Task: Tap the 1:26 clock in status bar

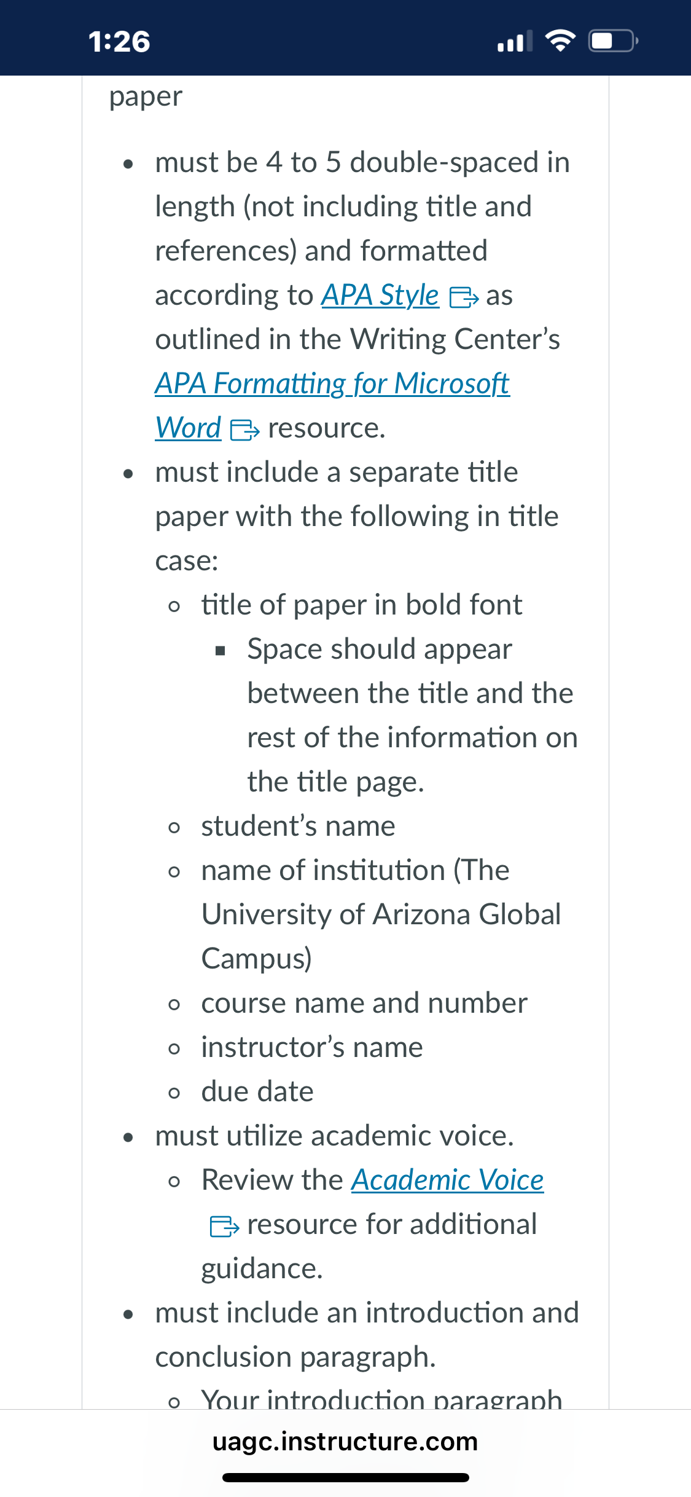Action: pos(119,42)
